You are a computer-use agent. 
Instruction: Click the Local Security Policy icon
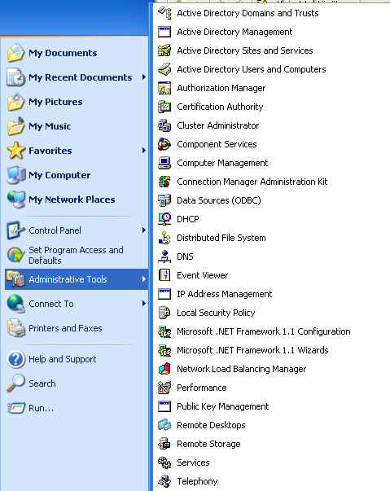coord(164,313)
